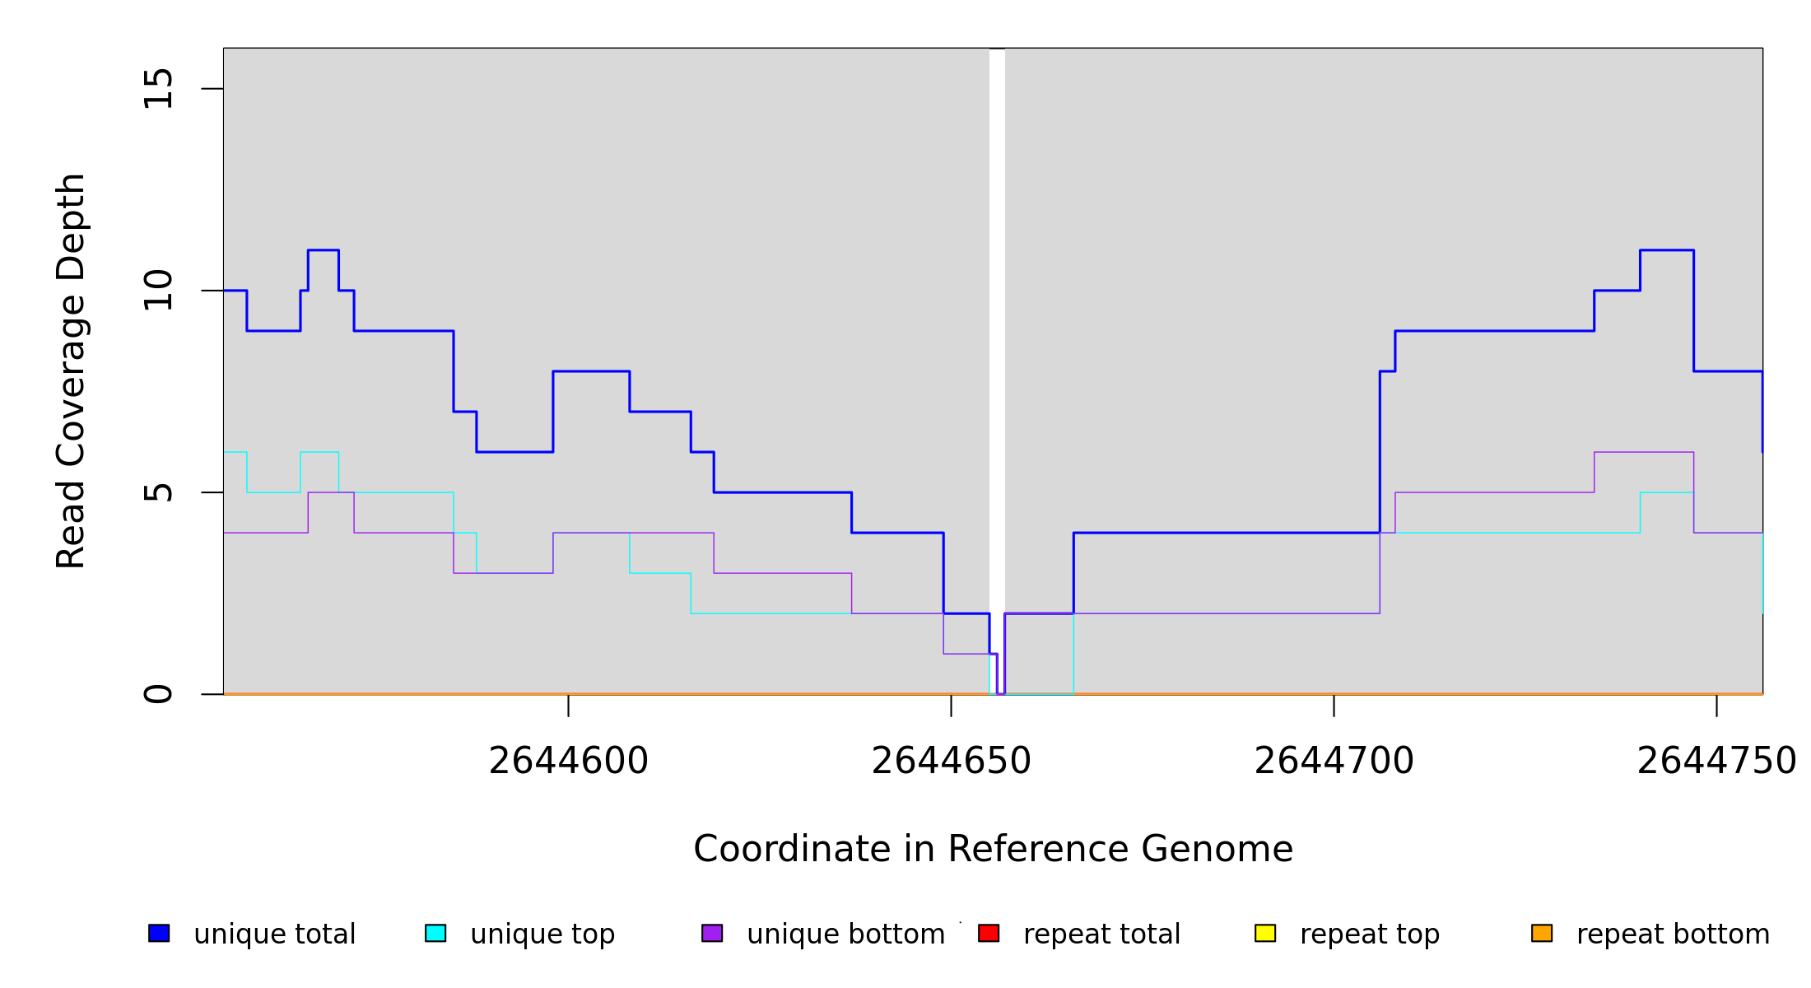Click the x-axis label 2644600
The image size is (1811, 988).
click(x=568, y=762)
